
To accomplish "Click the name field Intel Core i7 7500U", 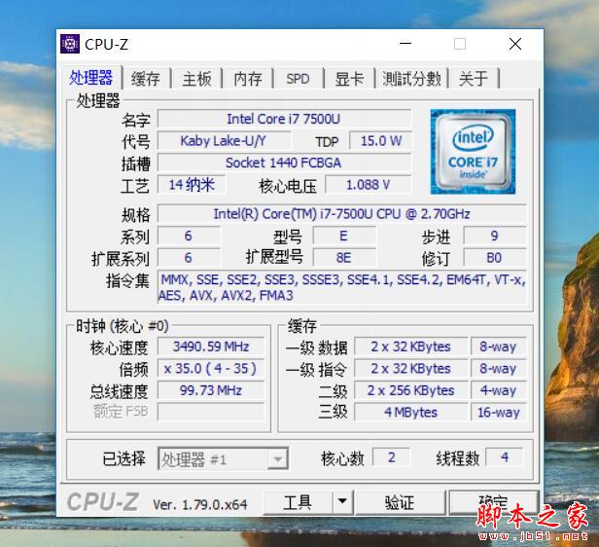I will (284, 119).
